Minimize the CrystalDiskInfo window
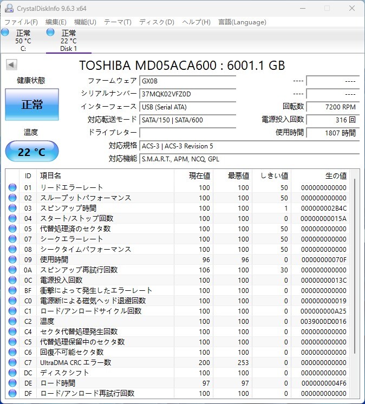The image size is (365, 404). 303,8
